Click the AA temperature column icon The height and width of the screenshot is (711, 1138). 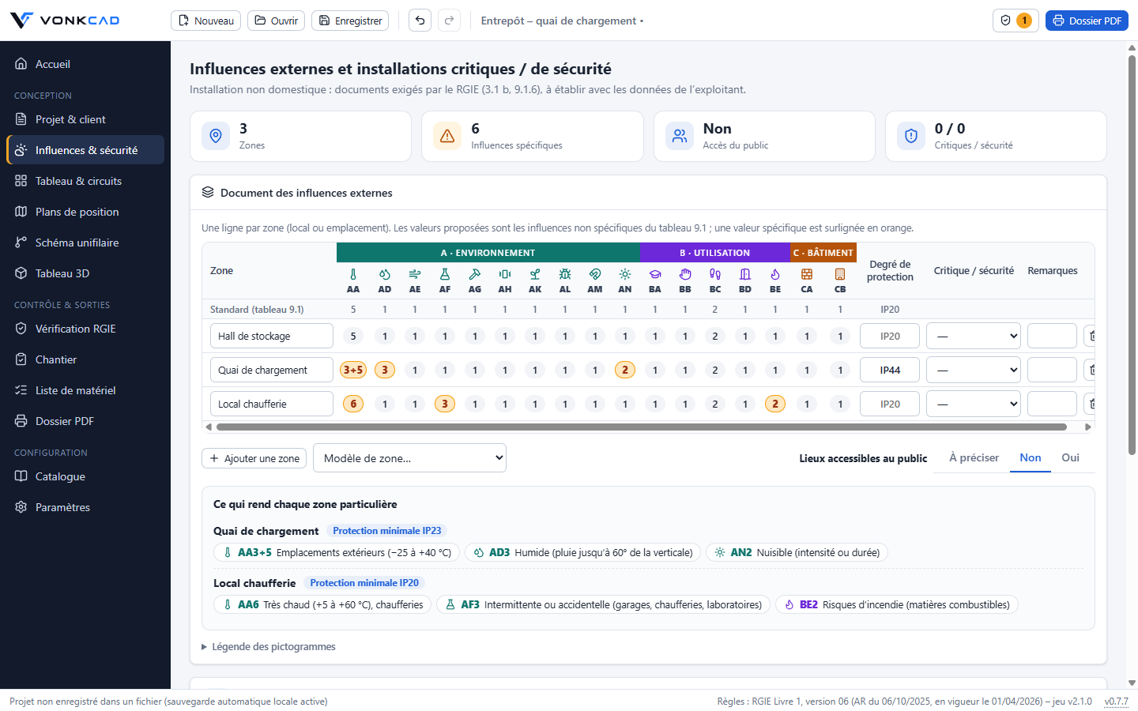353,274
